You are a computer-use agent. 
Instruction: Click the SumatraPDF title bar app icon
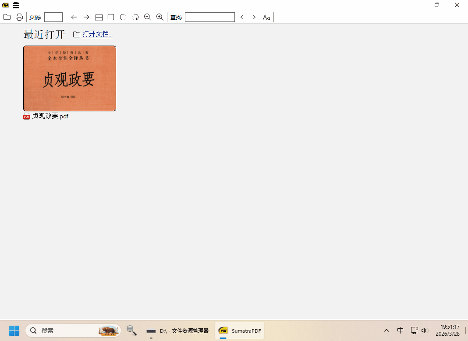click(x=5, y=5)
